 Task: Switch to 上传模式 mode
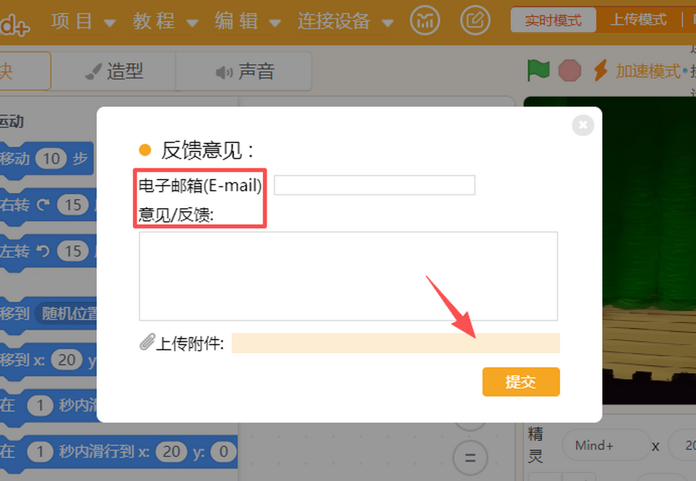coord(638,19)
